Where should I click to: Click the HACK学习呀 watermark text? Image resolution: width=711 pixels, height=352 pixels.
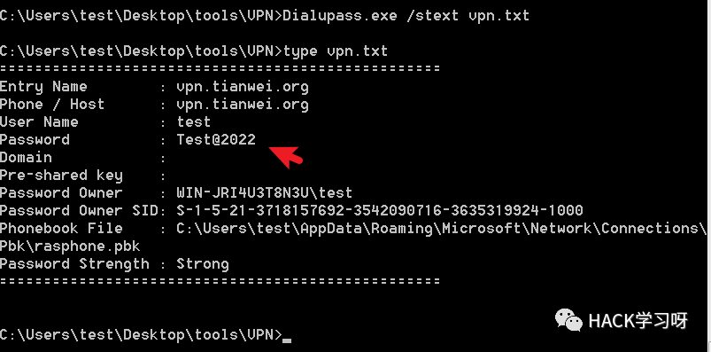click(x=638, y=321)
